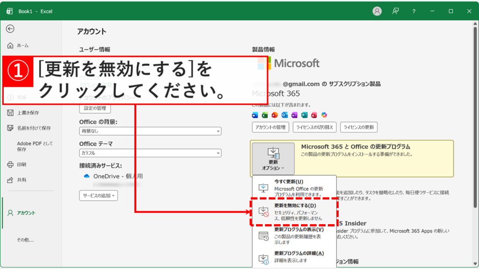Click the help question mark icon

coord(414,11)
